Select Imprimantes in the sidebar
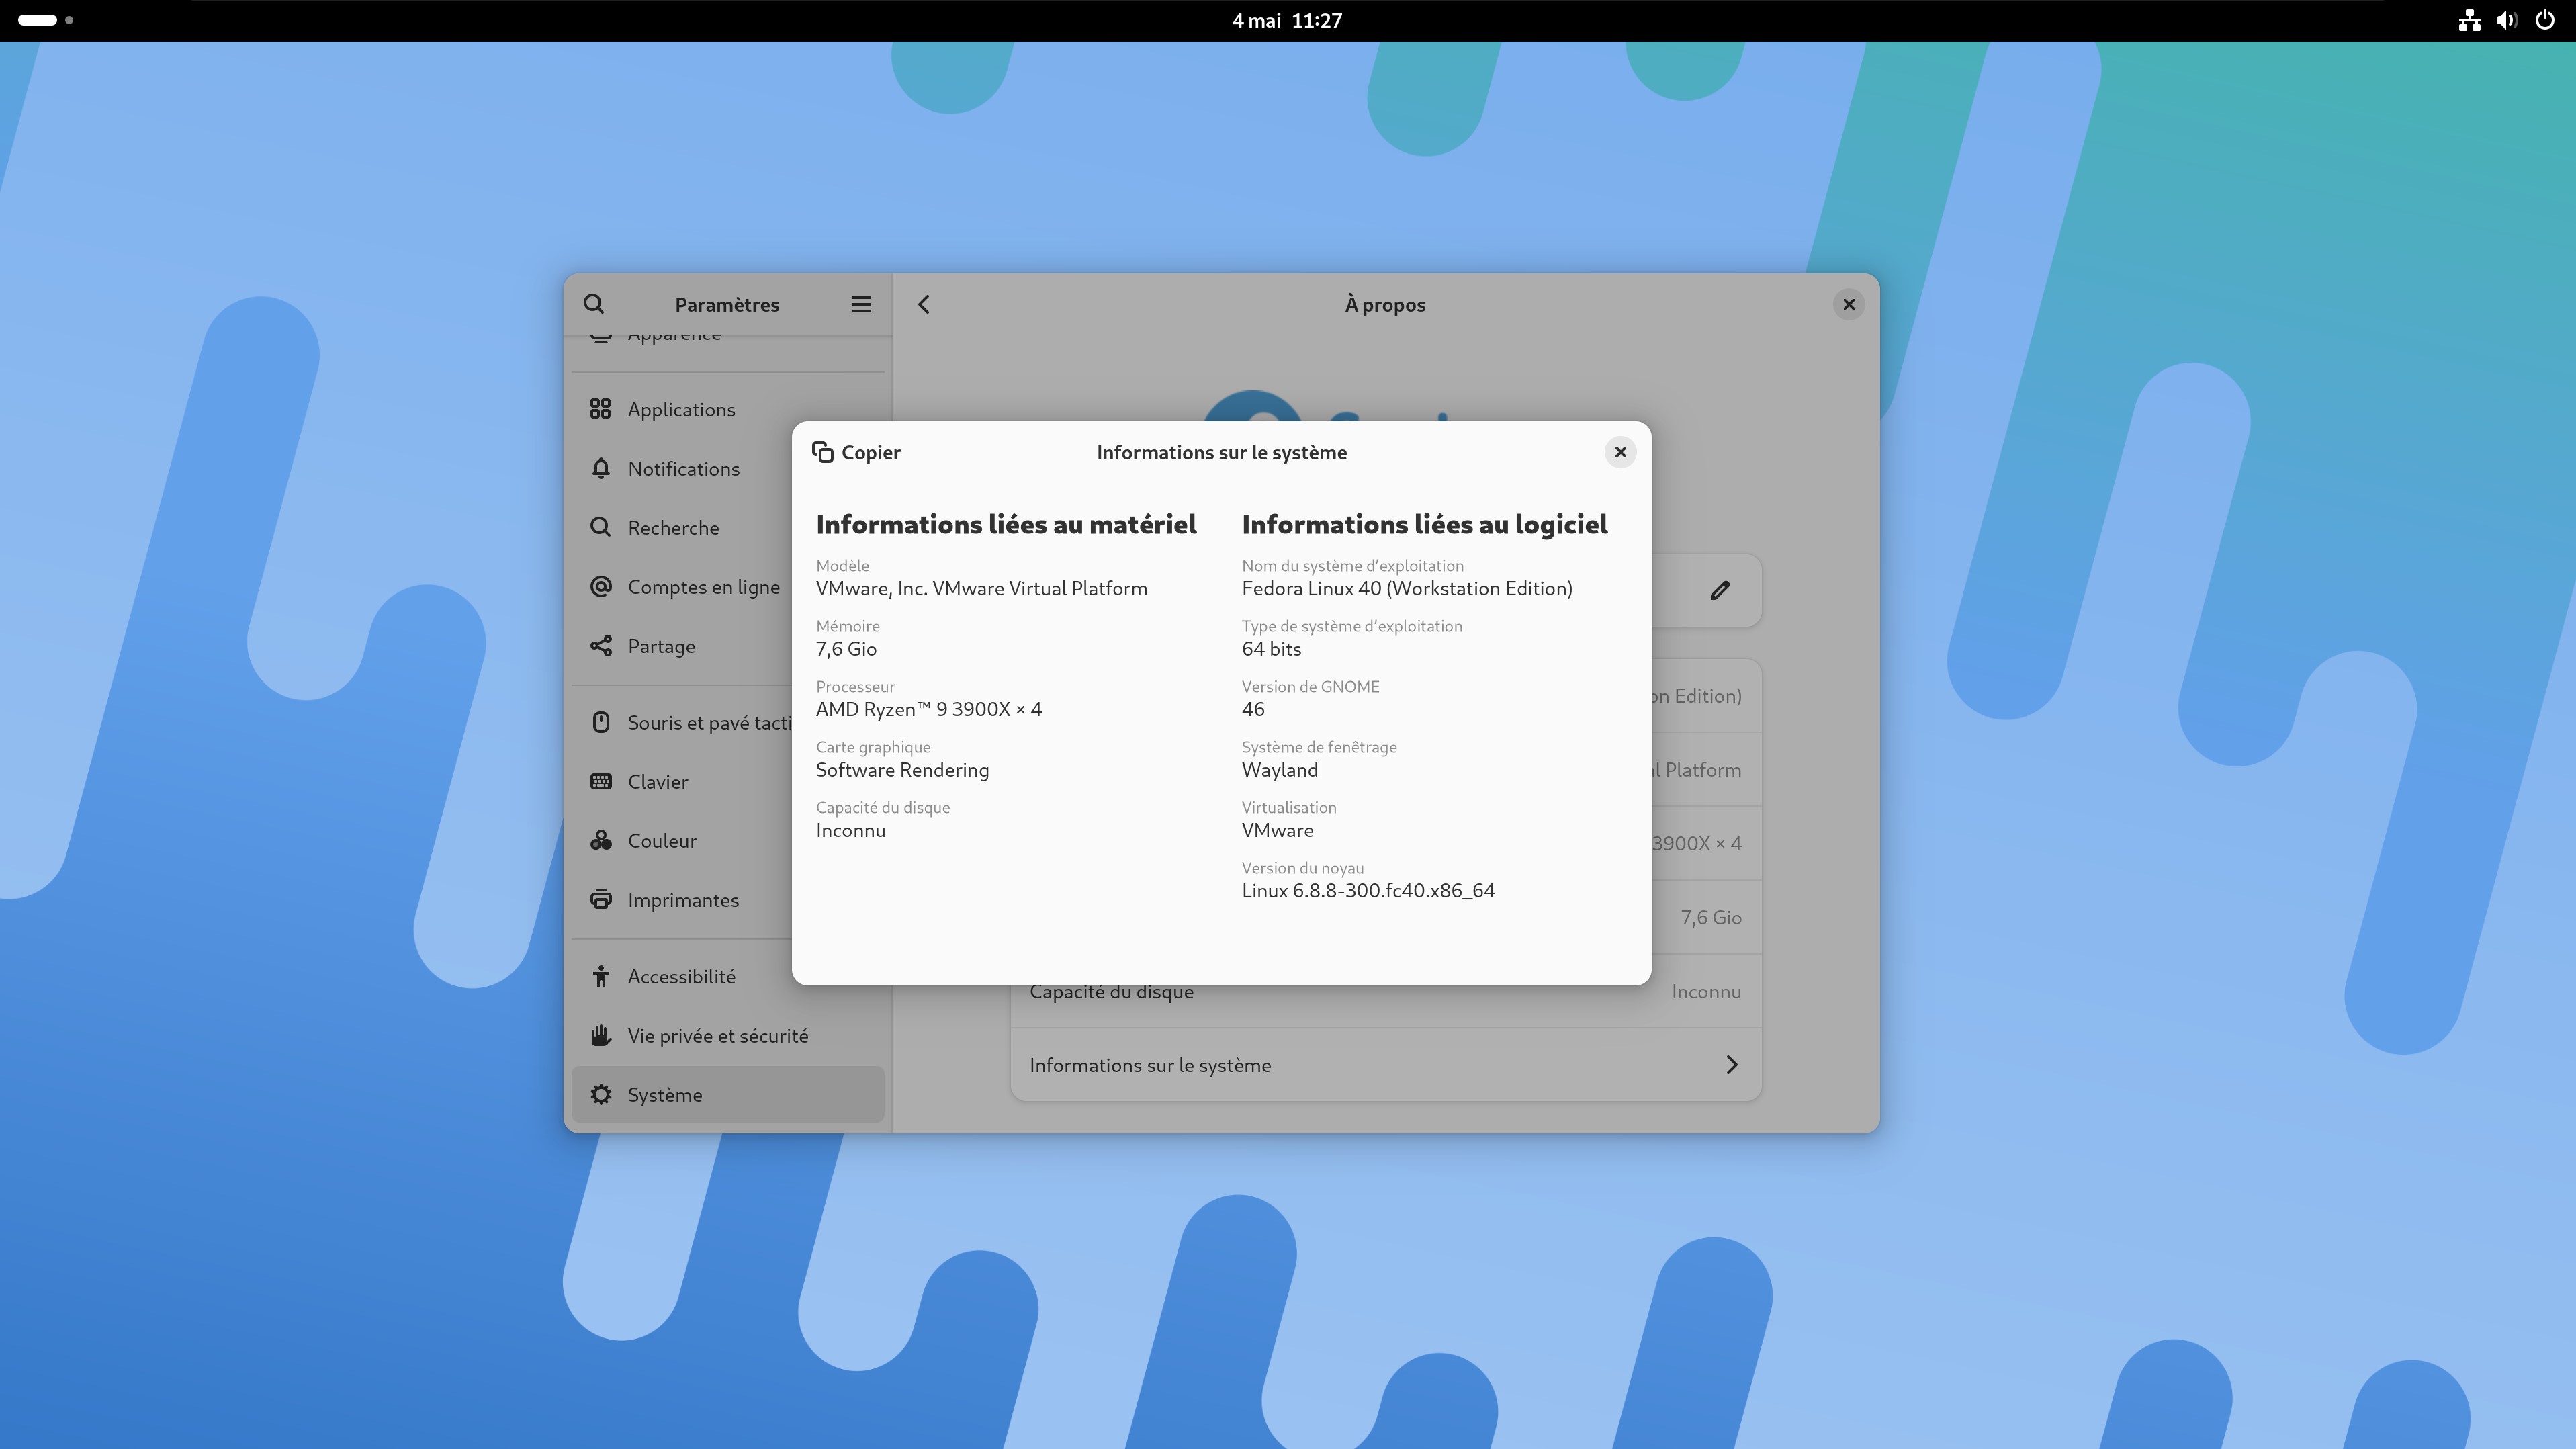Screen dimensions: 2576x1449 [683, 900]
